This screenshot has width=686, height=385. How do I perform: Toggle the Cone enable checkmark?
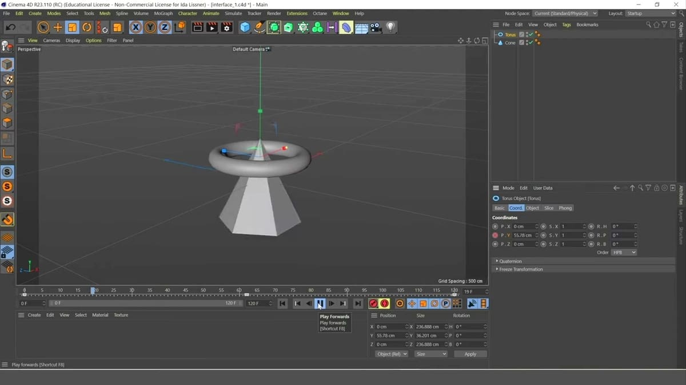530,43
